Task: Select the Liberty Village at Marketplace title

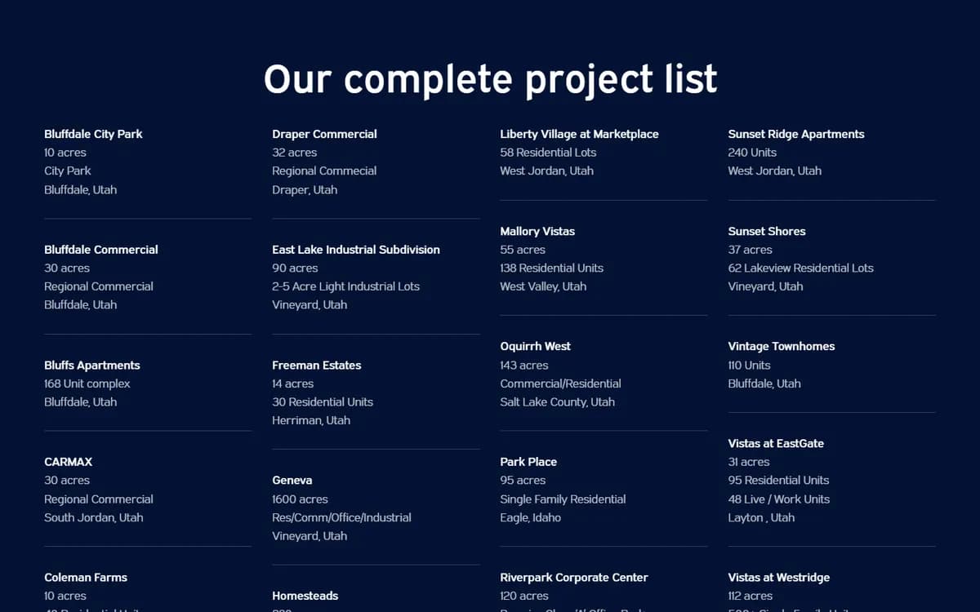Action: [x=580, y=134]
